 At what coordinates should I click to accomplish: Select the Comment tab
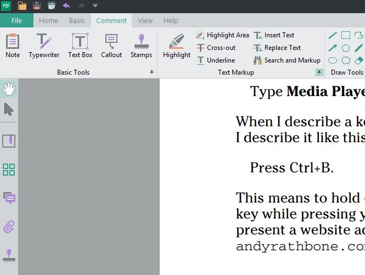pos(111,20)
